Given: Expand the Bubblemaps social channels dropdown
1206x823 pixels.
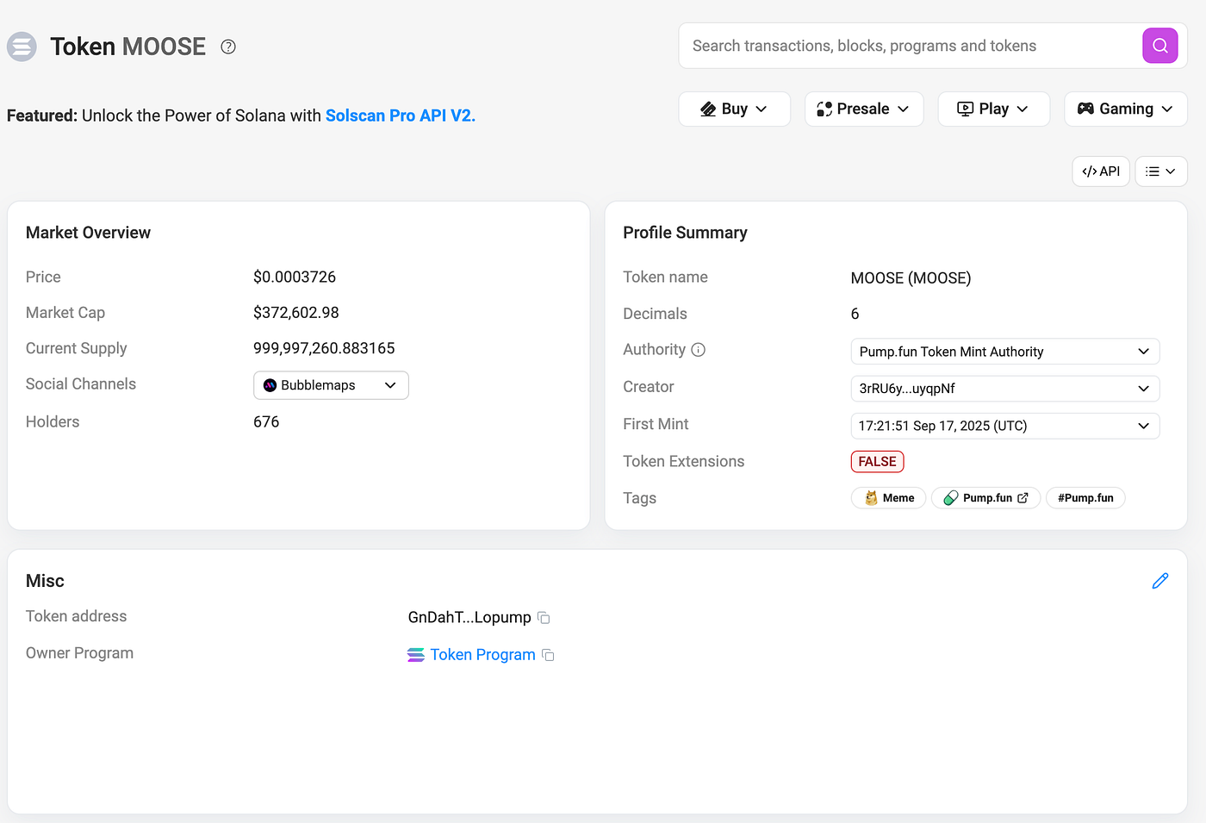Looking at the screenshot, I should tap(331, 385).
